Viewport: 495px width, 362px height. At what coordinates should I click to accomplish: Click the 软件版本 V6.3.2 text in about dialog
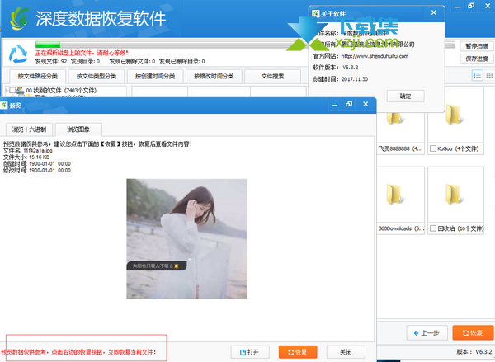(336, 68)
